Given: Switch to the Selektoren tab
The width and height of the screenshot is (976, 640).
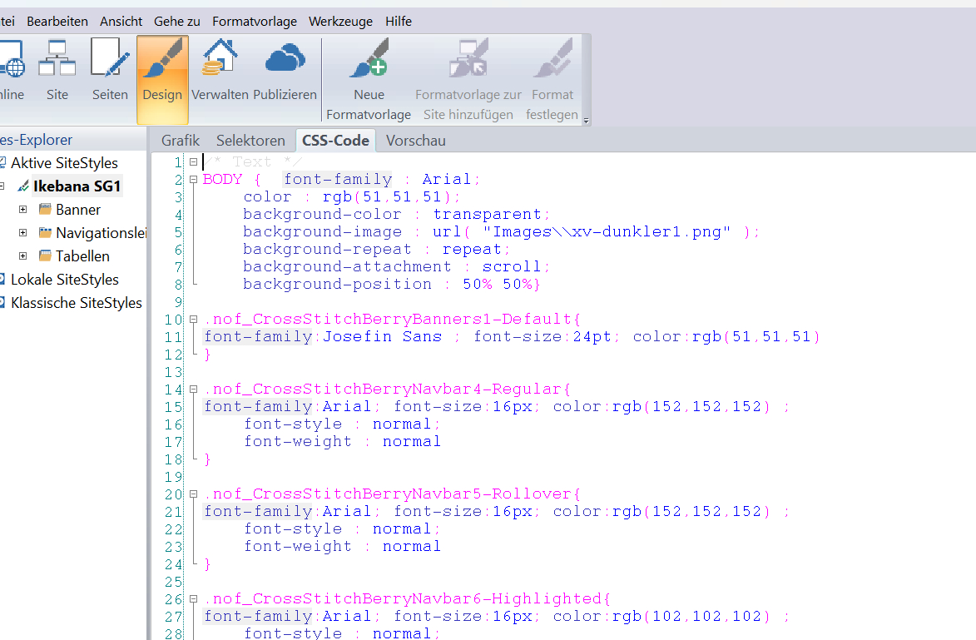Looking at the screenshot, I should click(250, 141).
